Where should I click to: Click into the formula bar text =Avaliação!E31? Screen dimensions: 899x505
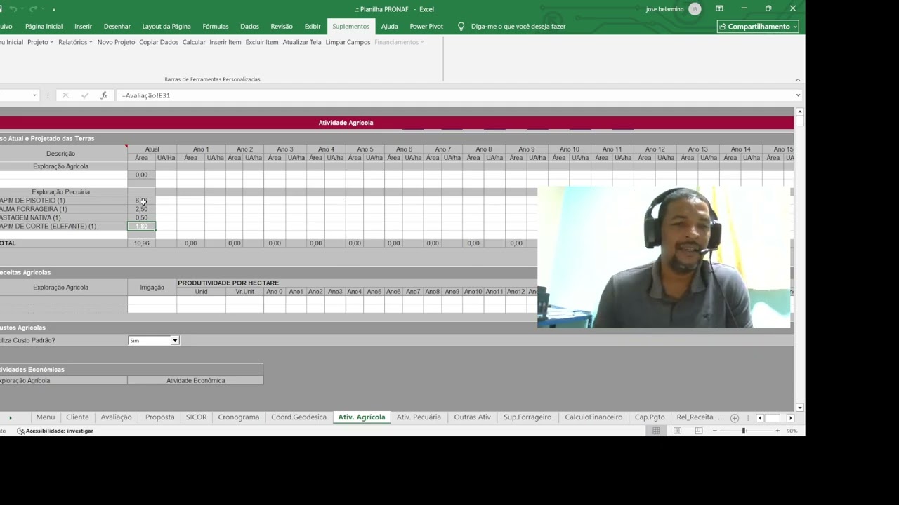click(x=146, y=95)
